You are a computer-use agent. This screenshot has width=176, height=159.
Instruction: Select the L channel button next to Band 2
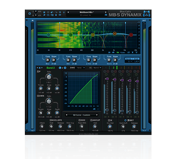60,68
